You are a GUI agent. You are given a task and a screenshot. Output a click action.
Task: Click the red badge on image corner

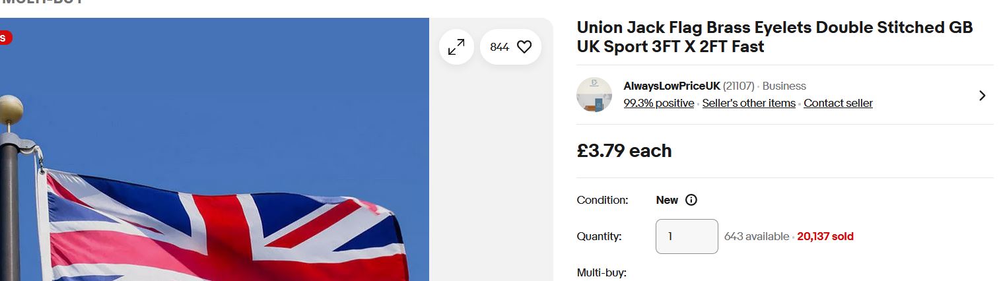click(x=4, y=38)
